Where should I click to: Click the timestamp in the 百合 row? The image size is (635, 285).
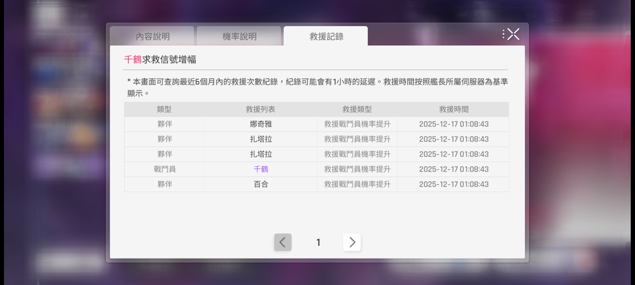pyautogui.click(x=453, y=184)
